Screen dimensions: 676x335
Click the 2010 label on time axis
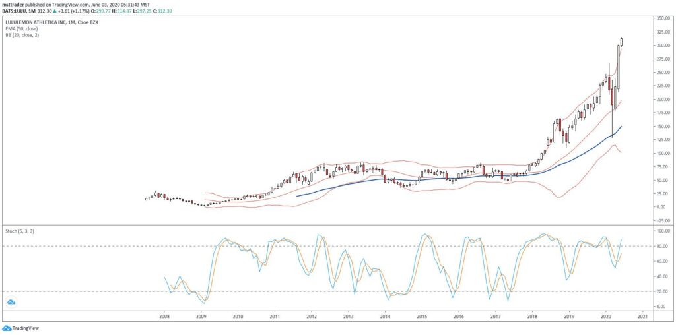[x=238, y=316]
